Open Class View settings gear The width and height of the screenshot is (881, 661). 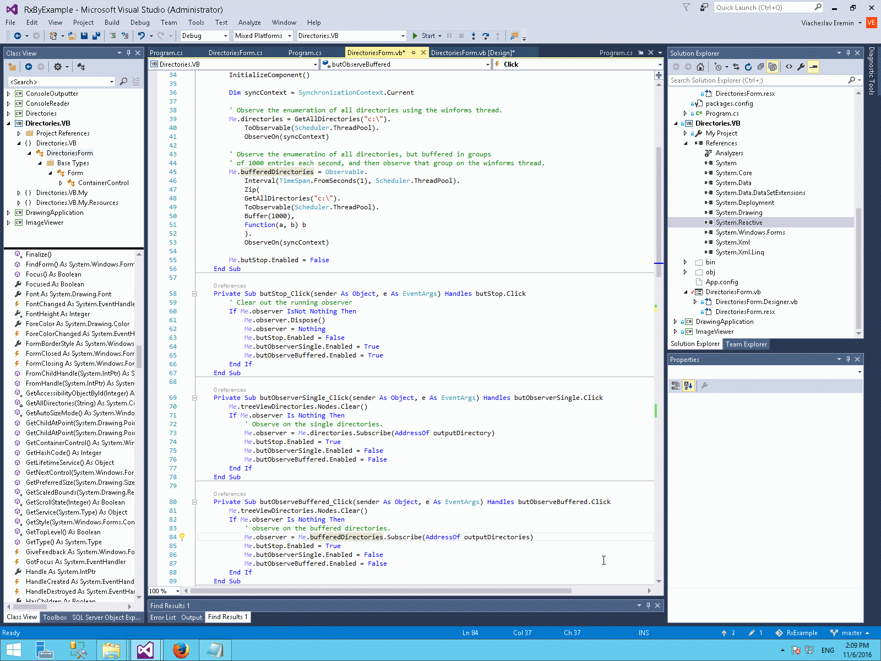[58, 67]
